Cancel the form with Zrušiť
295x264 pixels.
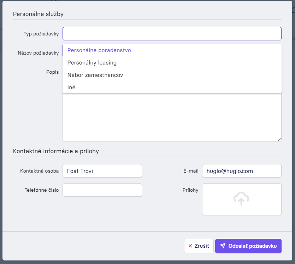199,246
